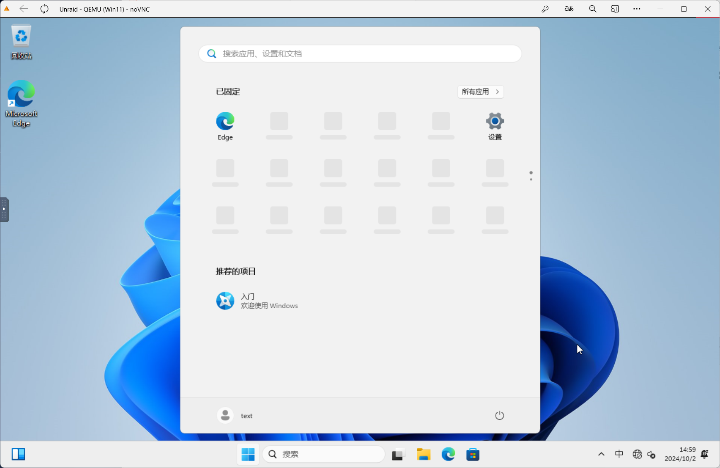
Task: Click the taskbar search box
Action: point(324,454)
